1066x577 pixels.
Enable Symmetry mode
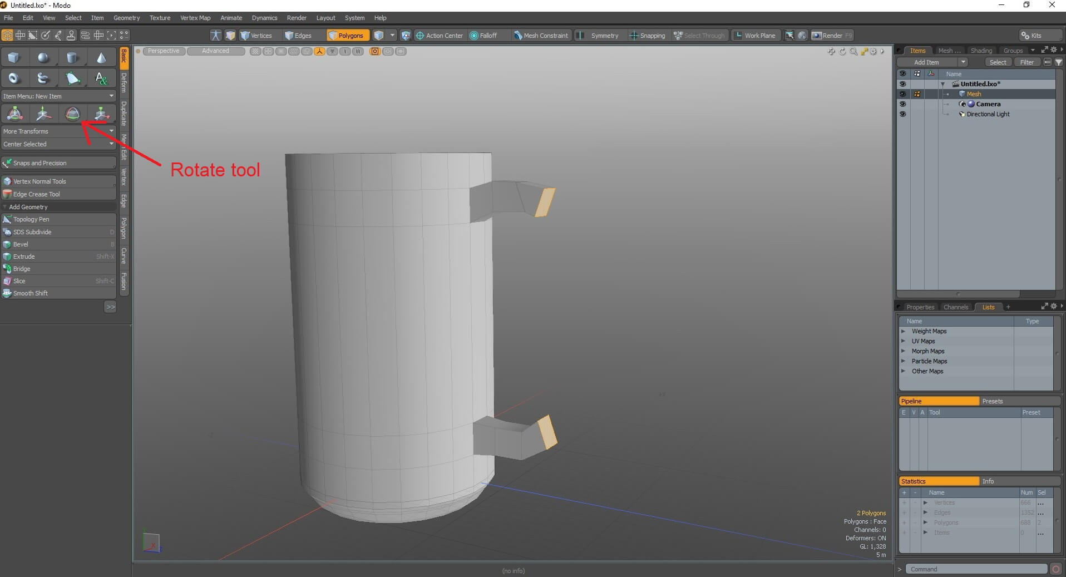(604, 35)
